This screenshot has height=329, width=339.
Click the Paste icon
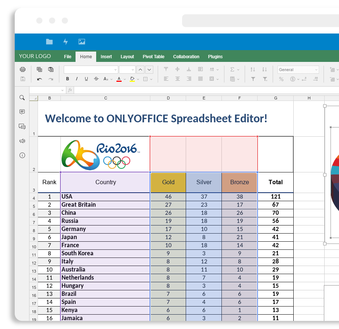[x=51, y=69]
